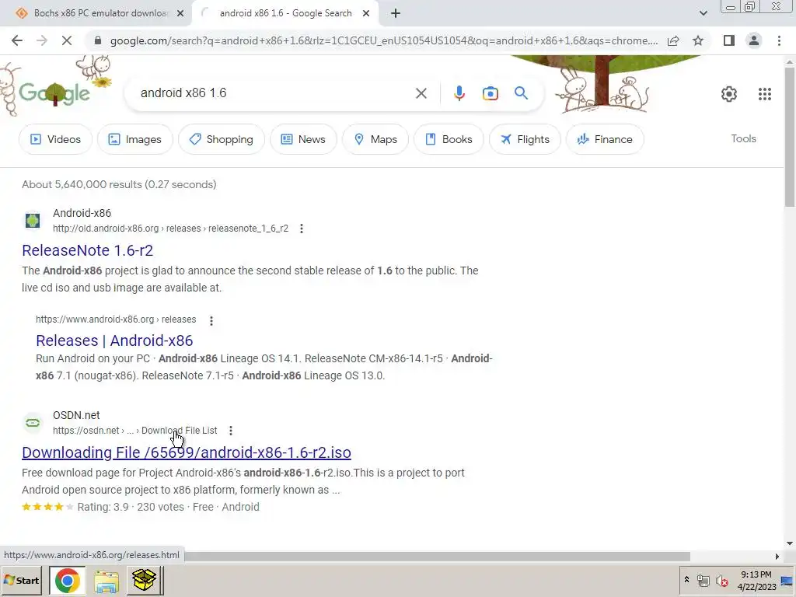796x597 pixels.
Task: Open the tab search dropdown
Action: 703,13
